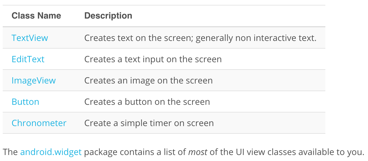Viewport: 368px width, 161px height.
Task: Follow the EditText documentation link
Action: 28,59
